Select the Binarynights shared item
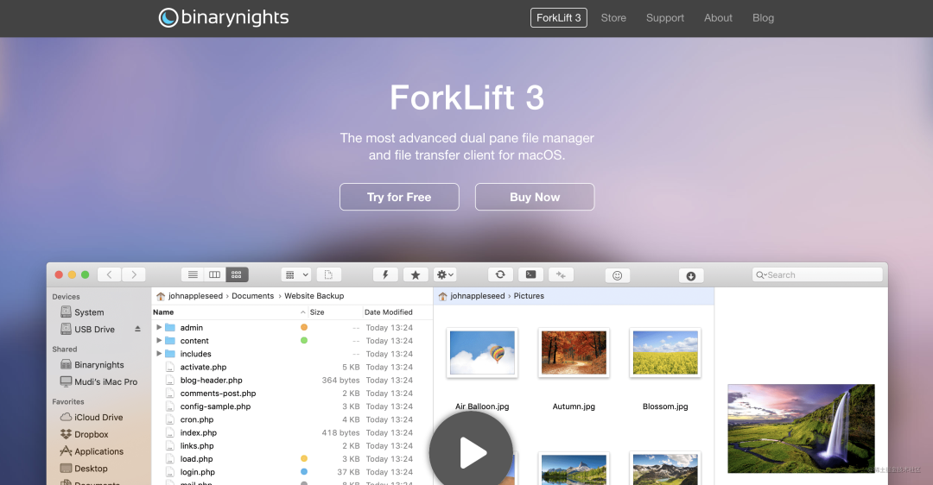Viewport: 933px width, 485px height. [92, 364]
